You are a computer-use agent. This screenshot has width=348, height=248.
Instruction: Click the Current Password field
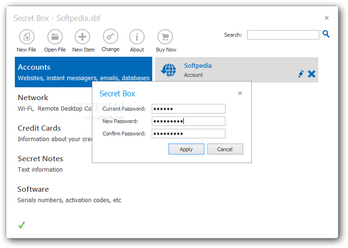[x=189, y=109]
